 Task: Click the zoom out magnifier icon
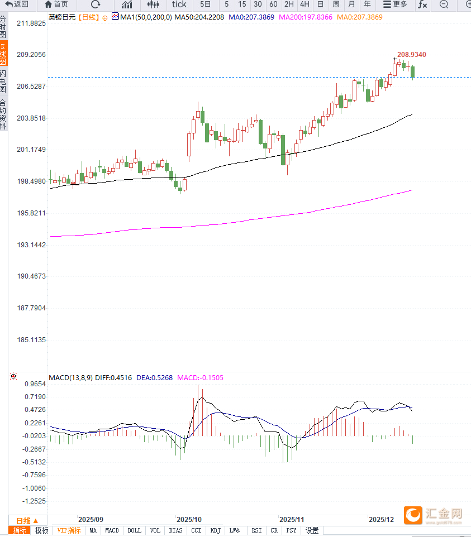tap(444, 4)
